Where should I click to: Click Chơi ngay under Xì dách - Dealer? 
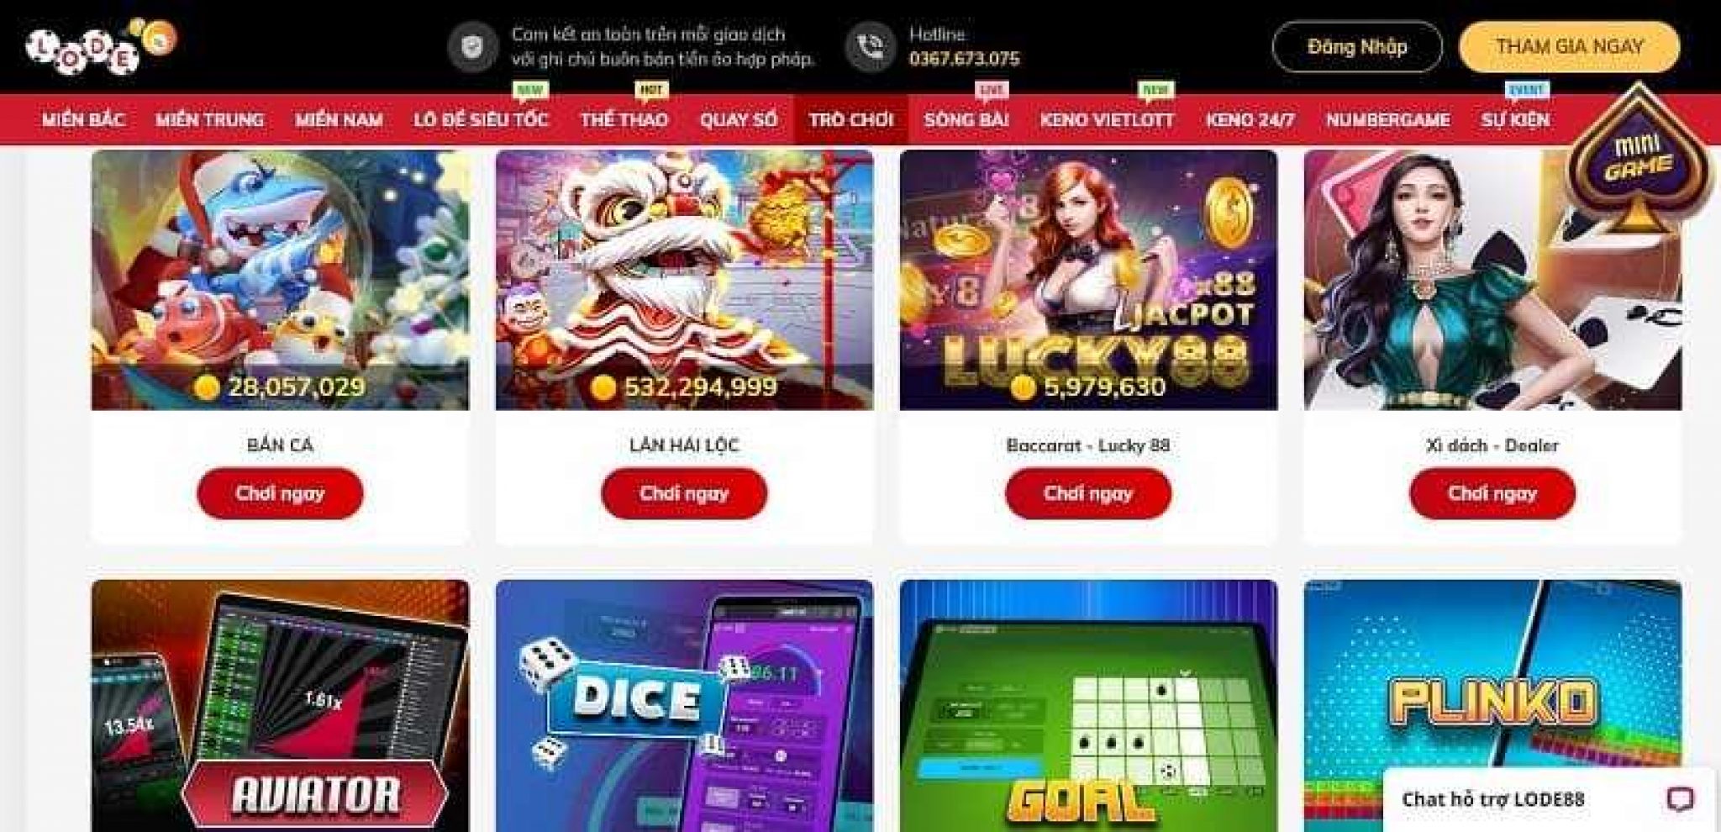tap(1492, 493)
